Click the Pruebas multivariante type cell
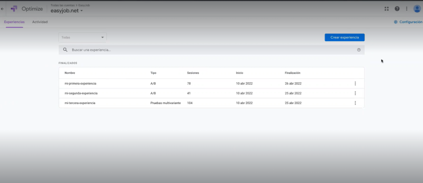423x183 pixels. (165, 103)
